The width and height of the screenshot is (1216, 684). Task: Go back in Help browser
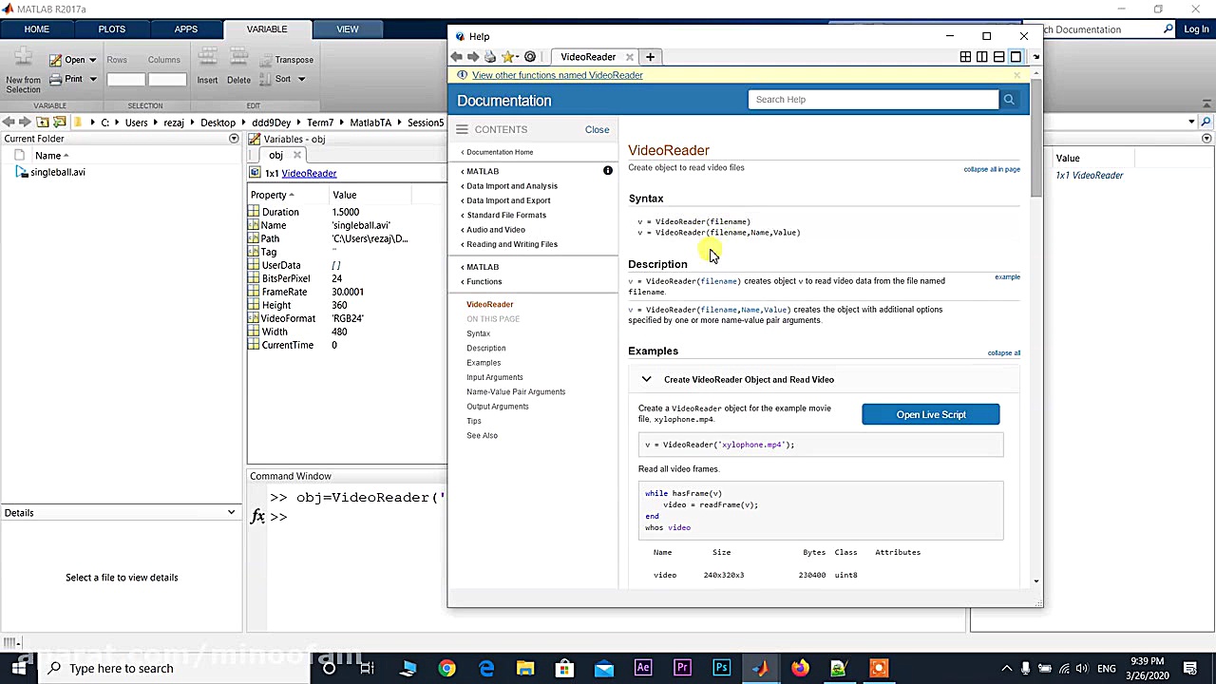[456, 57]
